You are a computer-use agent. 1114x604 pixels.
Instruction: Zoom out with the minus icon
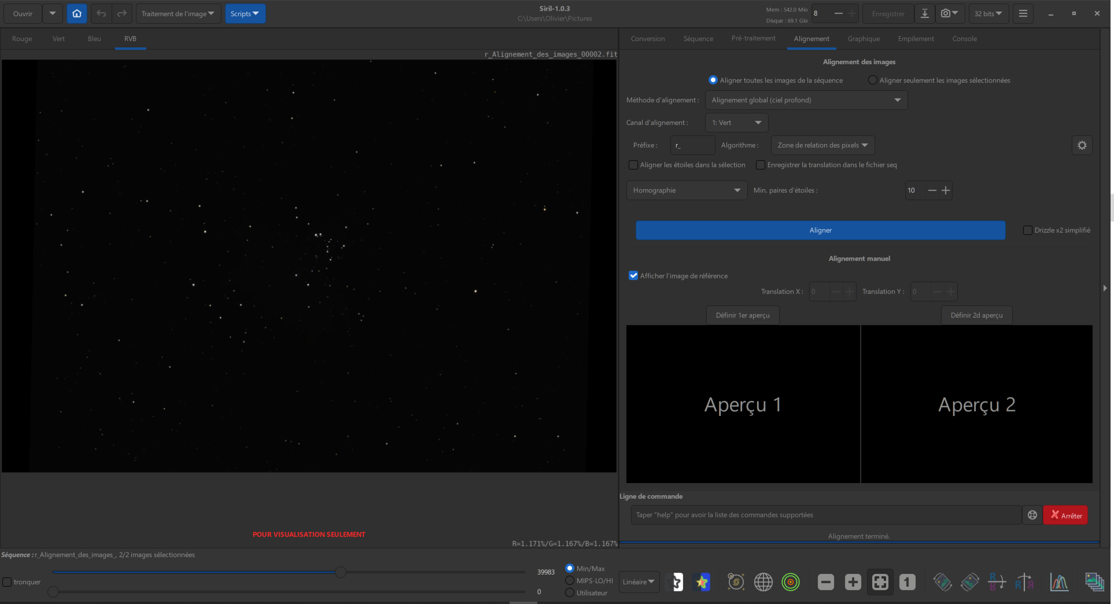[825, 581]
